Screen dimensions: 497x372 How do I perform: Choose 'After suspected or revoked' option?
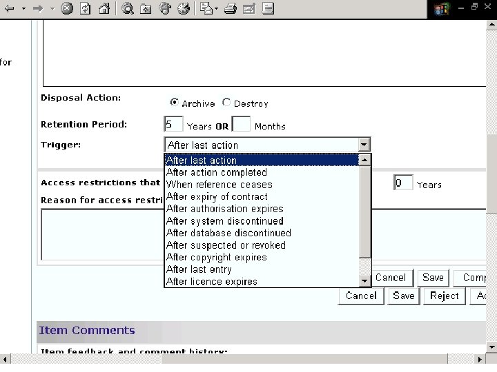[262, 245]
